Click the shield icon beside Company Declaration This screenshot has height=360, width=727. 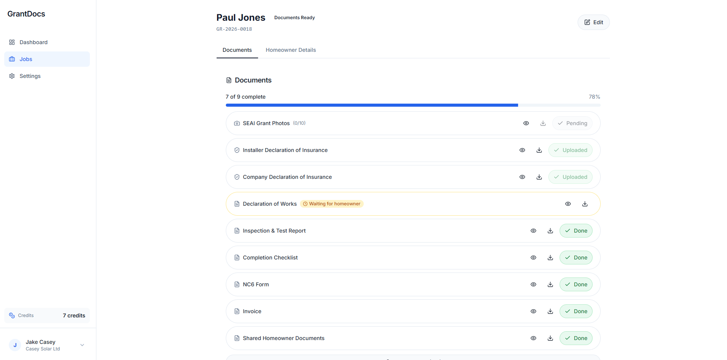coord(237,177)
